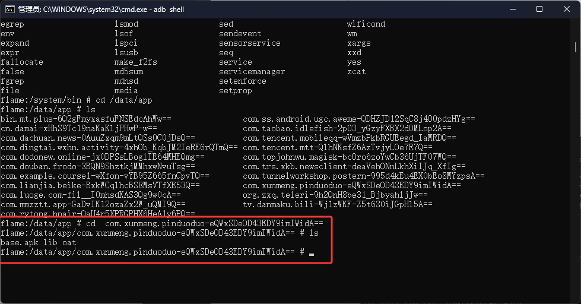Click the com.mmzztt.app package entry

point(93,205)
